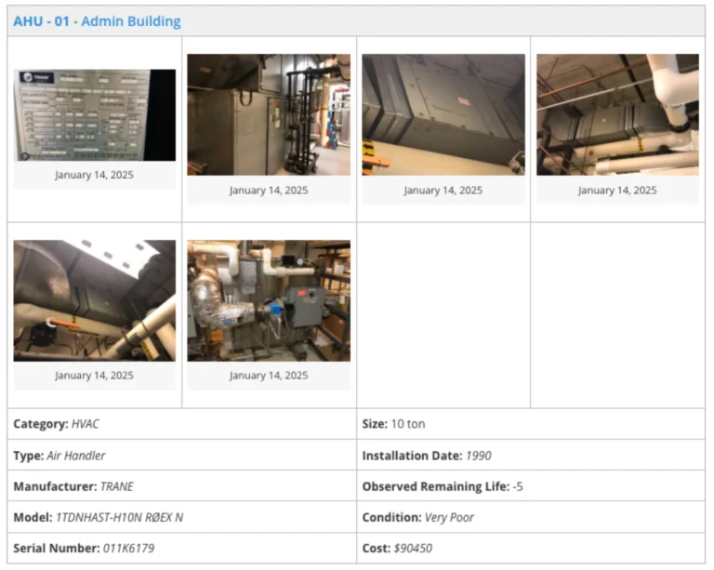This screenshot has width=714, height=570.
Task: Open the photo with the orange valve handle
Action: (x=94, y=300)
